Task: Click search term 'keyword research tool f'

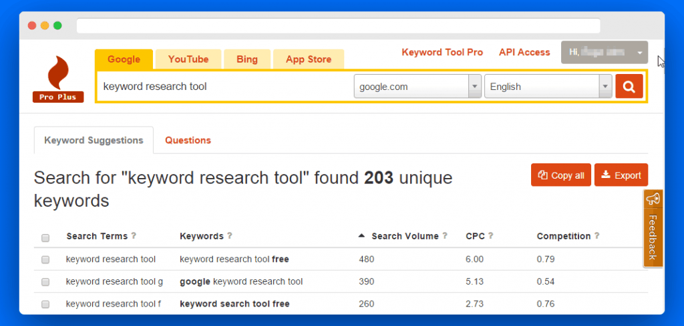Action: coord(114,304)
